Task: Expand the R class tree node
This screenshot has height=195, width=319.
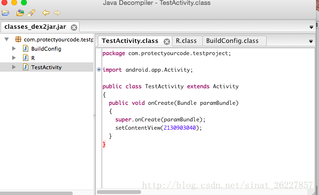Action: point(14,58)
